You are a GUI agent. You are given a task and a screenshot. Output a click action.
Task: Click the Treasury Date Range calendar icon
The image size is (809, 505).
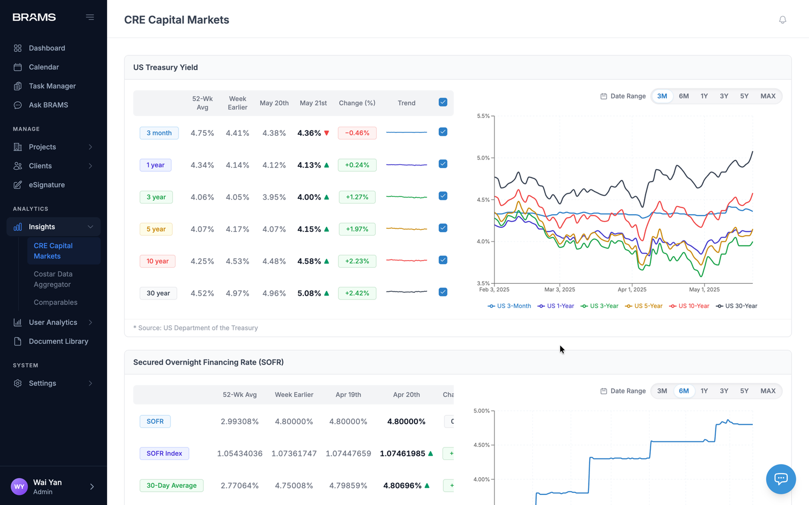pyautogui.click(x=603, y=96)
